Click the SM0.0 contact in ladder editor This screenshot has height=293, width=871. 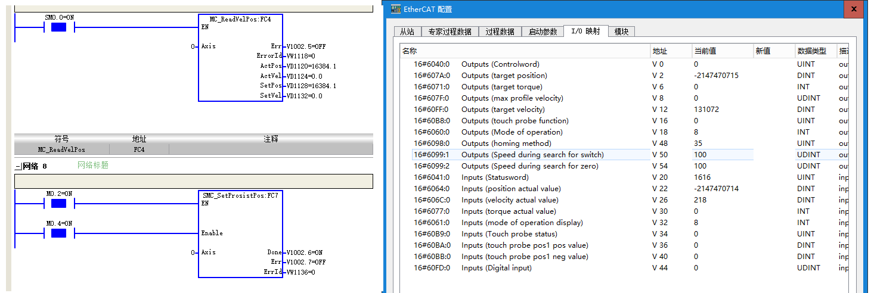(58, 27)
